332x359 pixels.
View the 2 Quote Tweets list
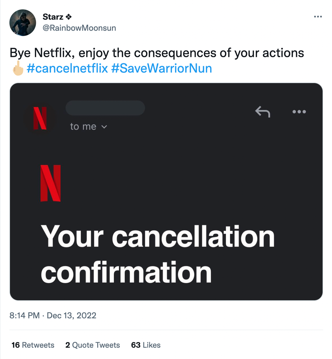coord(92,345)
